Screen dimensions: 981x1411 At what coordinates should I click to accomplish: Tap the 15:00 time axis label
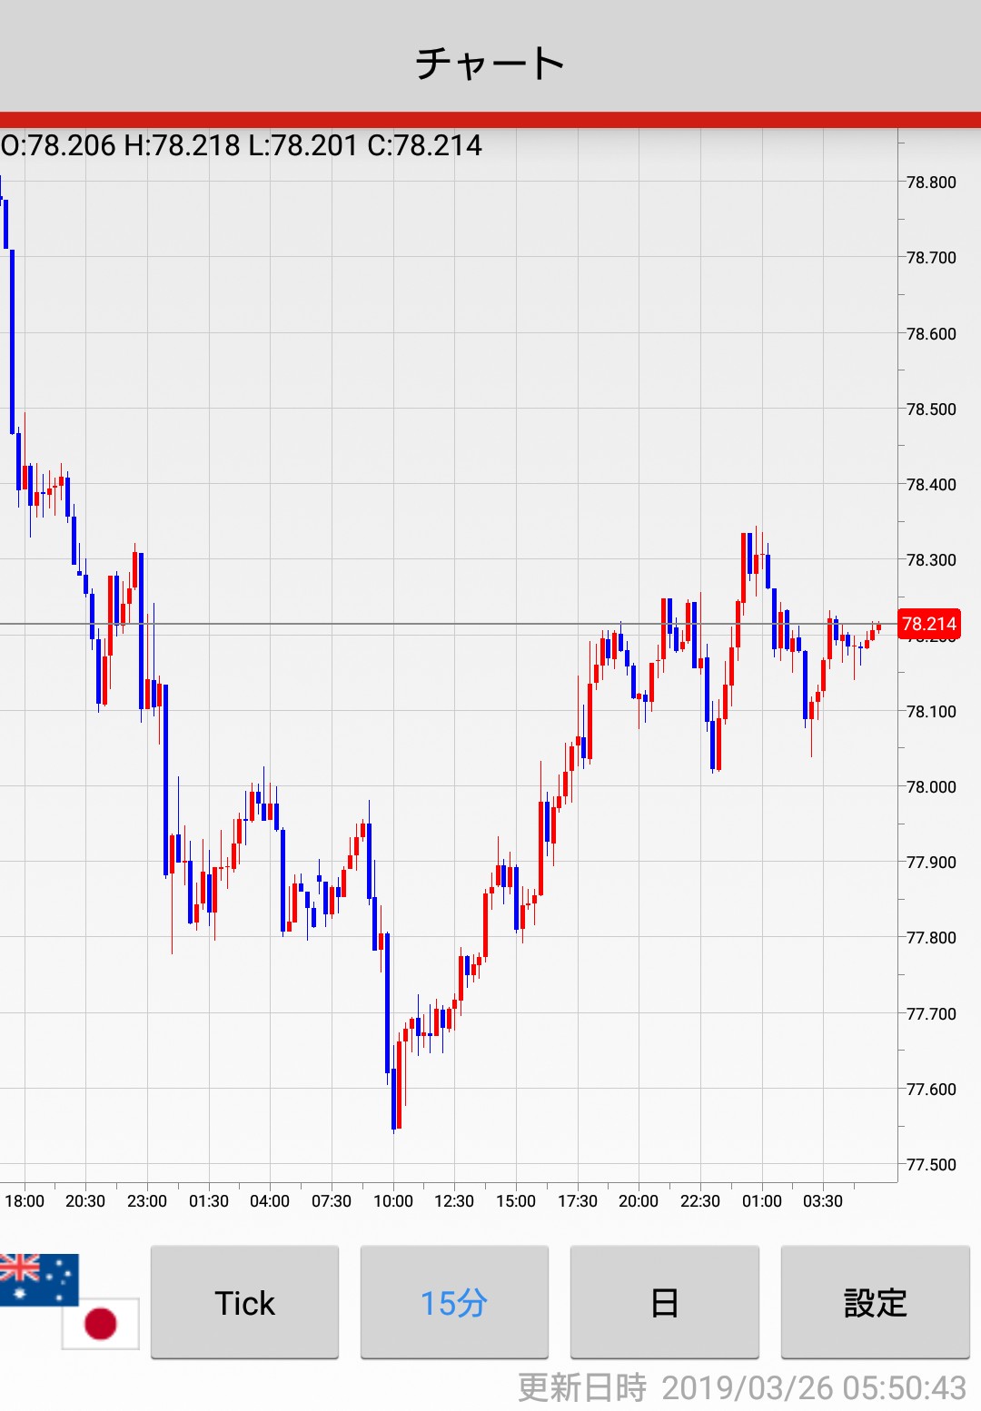pos(516,1201)
